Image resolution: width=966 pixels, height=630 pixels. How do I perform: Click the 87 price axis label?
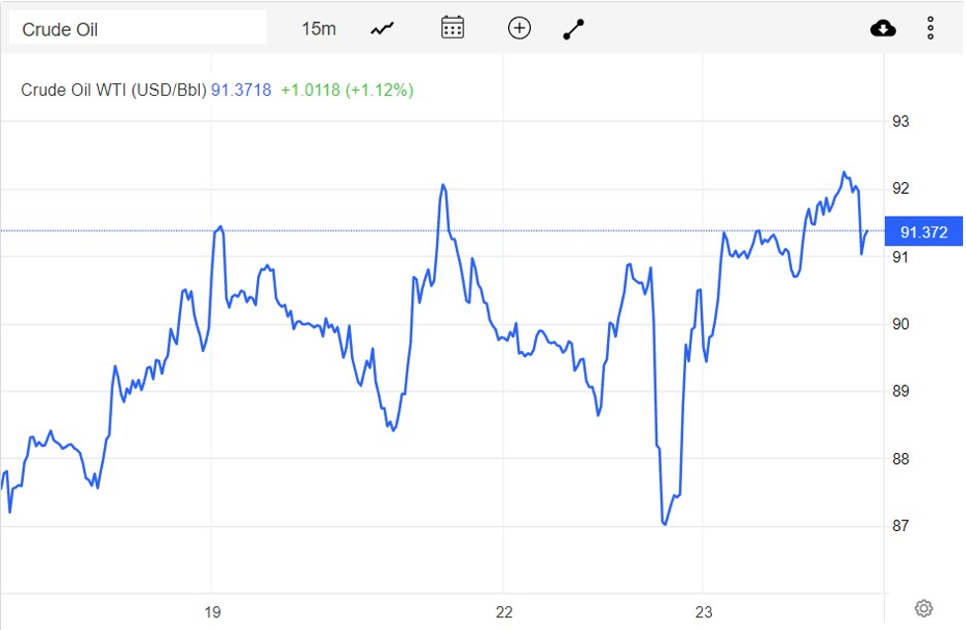pos(901,526)
